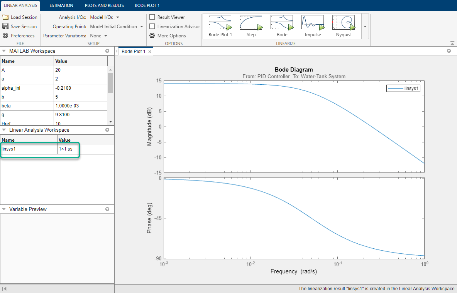
Task: Create a new Bode Plot 1 from the gallery
Action: click(x=220, y=23)
